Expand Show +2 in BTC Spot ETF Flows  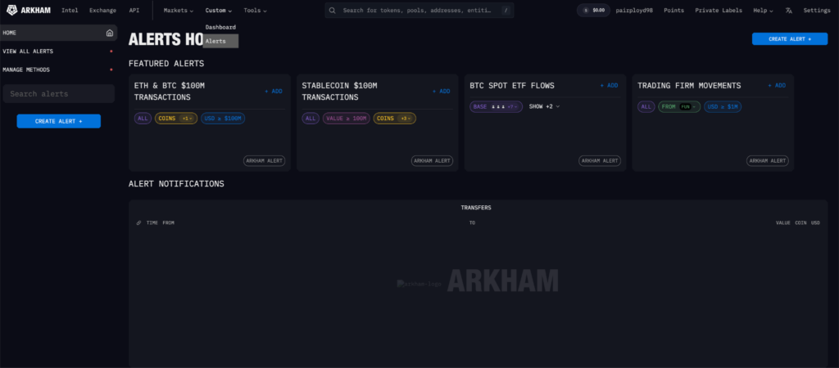click(544, 106)
